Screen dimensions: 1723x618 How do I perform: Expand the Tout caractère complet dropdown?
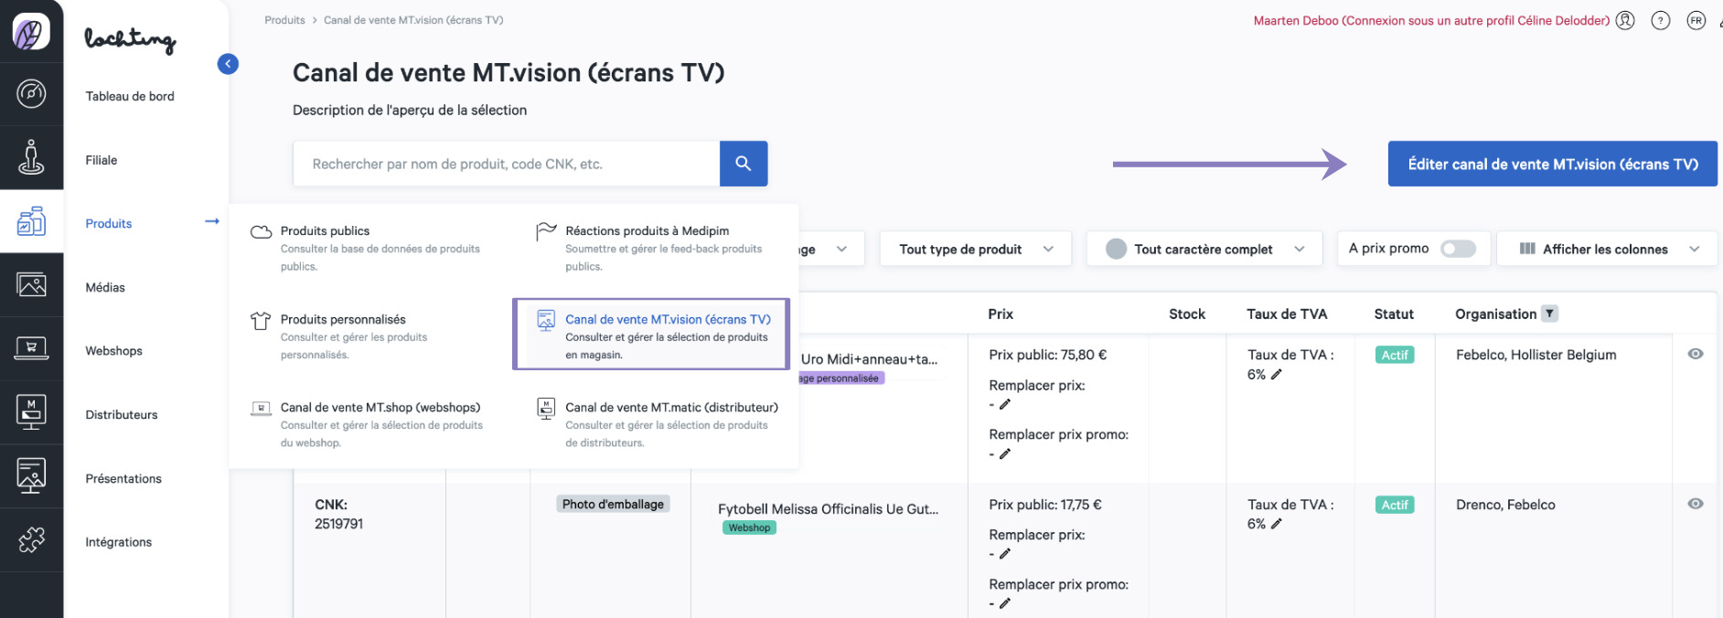click(x=1204, y=249)
